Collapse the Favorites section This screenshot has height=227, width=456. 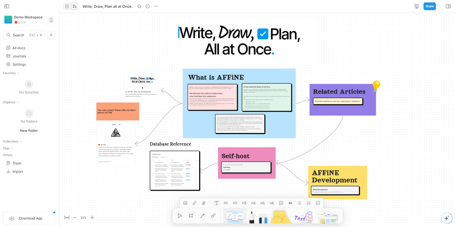(x=11, y=73)
